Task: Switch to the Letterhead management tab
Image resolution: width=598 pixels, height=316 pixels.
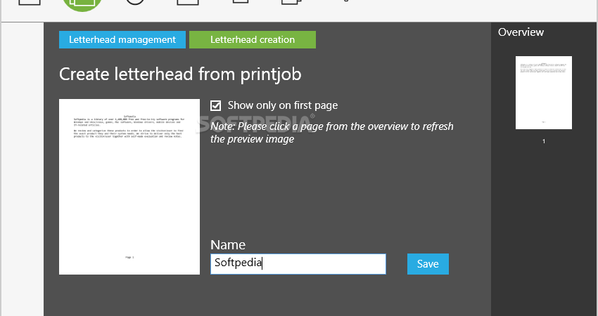Action: point(122,39)
